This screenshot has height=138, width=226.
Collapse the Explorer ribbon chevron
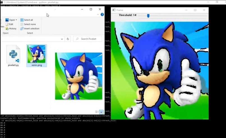coord(98,15)
